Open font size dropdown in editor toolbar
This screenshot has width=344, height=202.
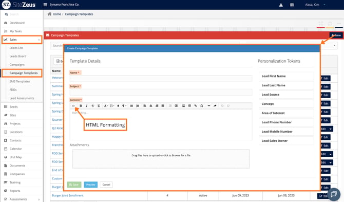pyautogui.click(x=112, y=106)
